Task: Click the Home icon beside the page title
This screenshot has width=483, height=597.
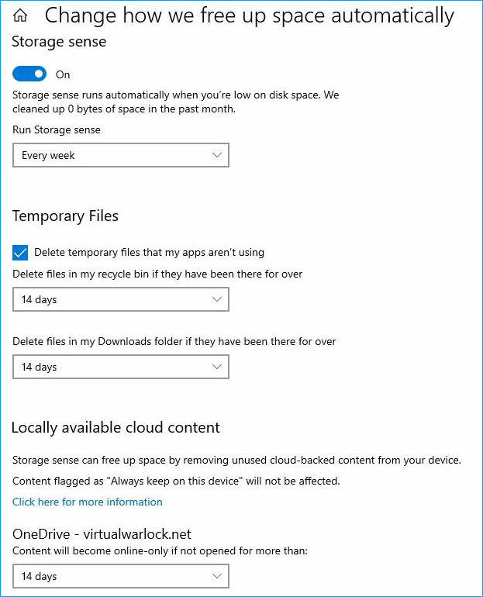Action: click(x=21, y=16)
